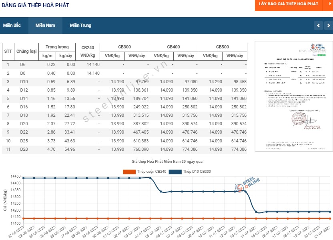Click the Chủng loại column header
This screenshot has height=240, width=333.
[26, 52]
